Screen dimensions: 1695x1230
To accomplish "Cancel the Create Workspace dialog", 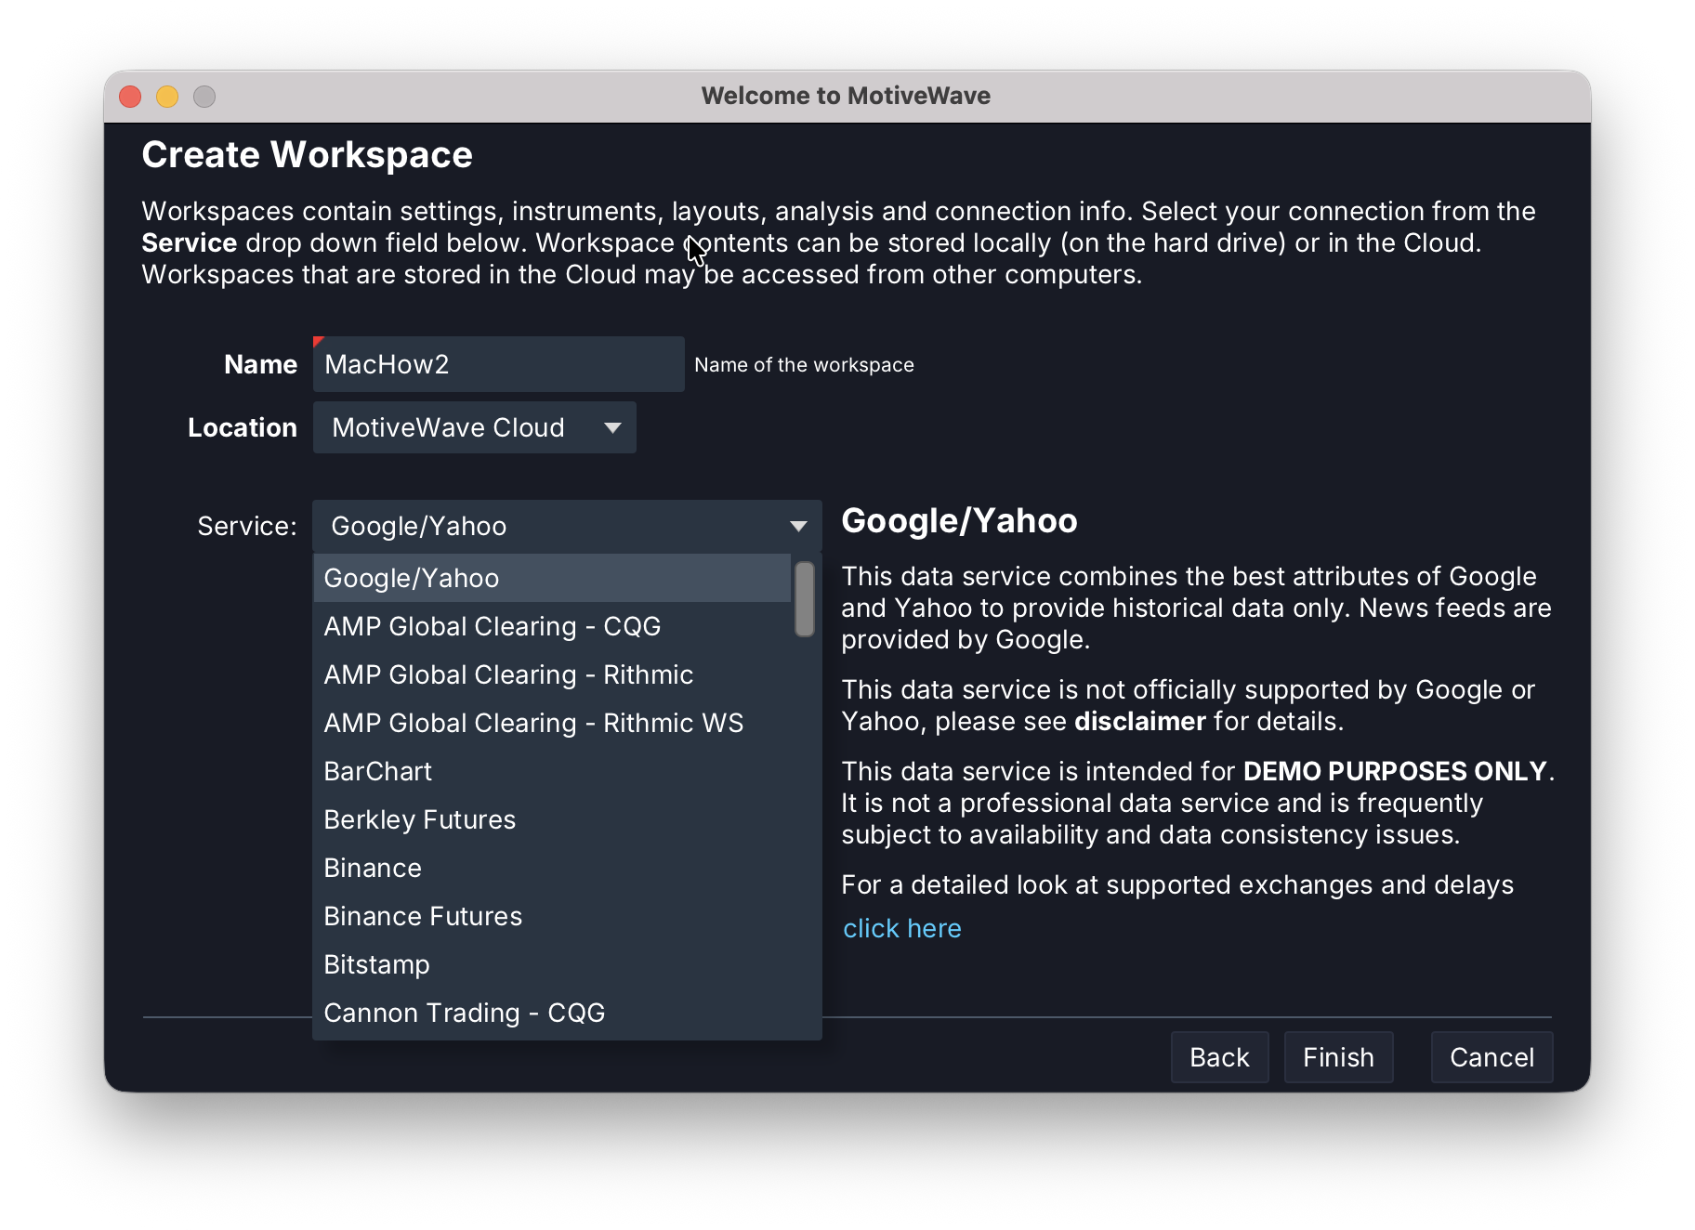I will (1491, 1057).
